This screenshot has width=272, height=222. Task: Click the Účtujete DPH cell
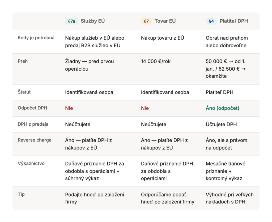(x=221, y=124)
